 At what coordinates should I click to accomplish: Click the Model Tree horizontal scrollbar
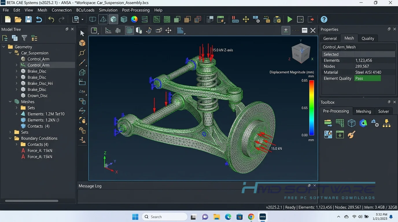click(x=32, y=201)
